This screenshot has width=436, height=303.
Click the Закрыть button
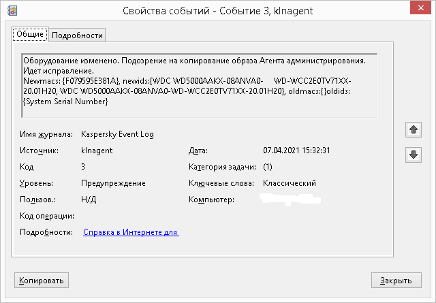tap(395, 281)
